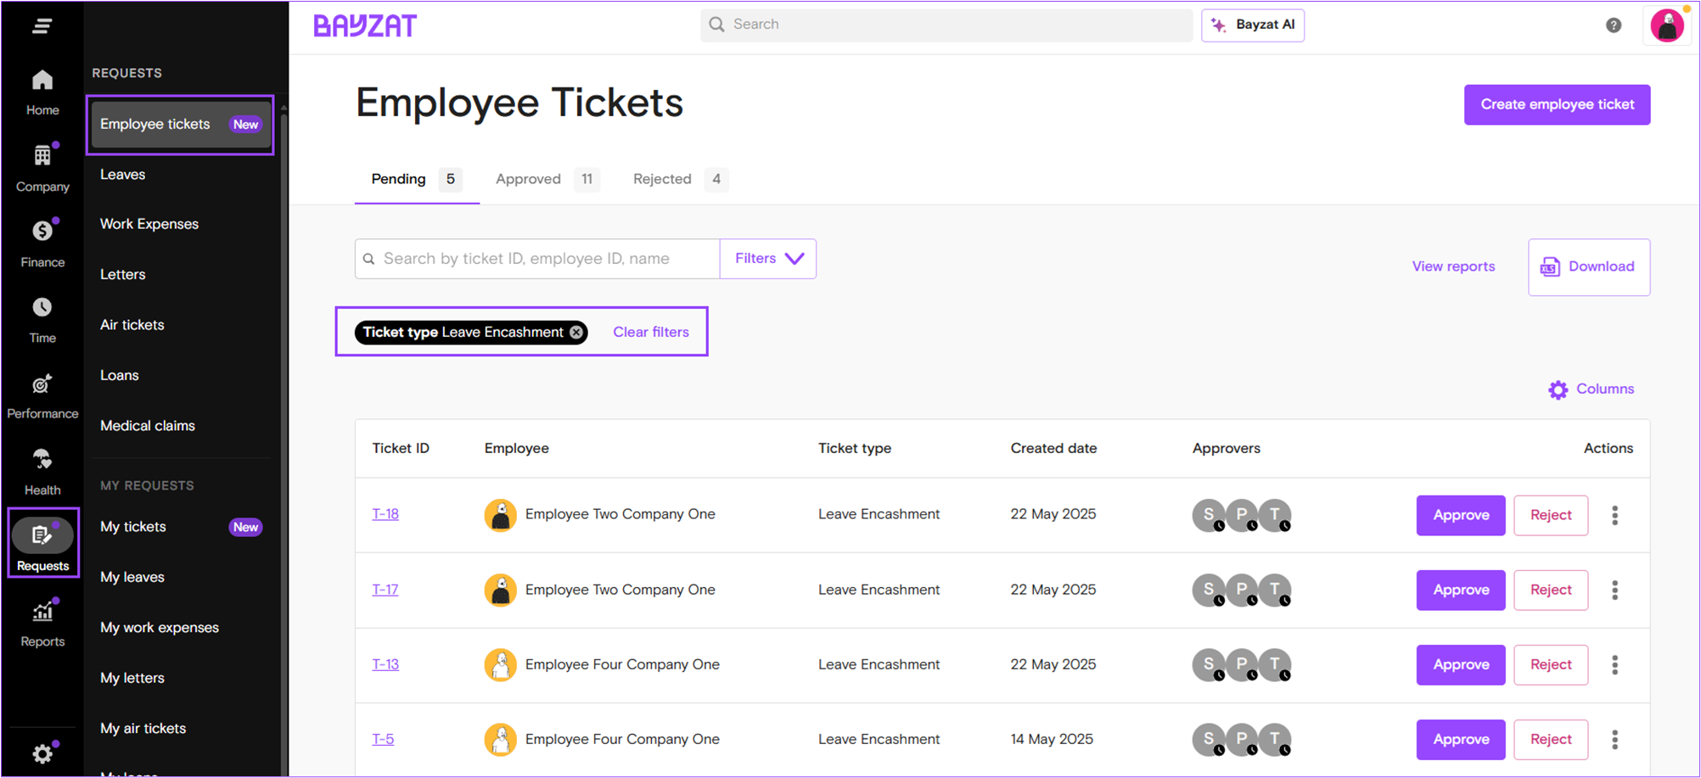The image size is (1701, 778).
Task: Click the Create employee ticket button
Action: pyautogui.click(x=1556, y=104)
